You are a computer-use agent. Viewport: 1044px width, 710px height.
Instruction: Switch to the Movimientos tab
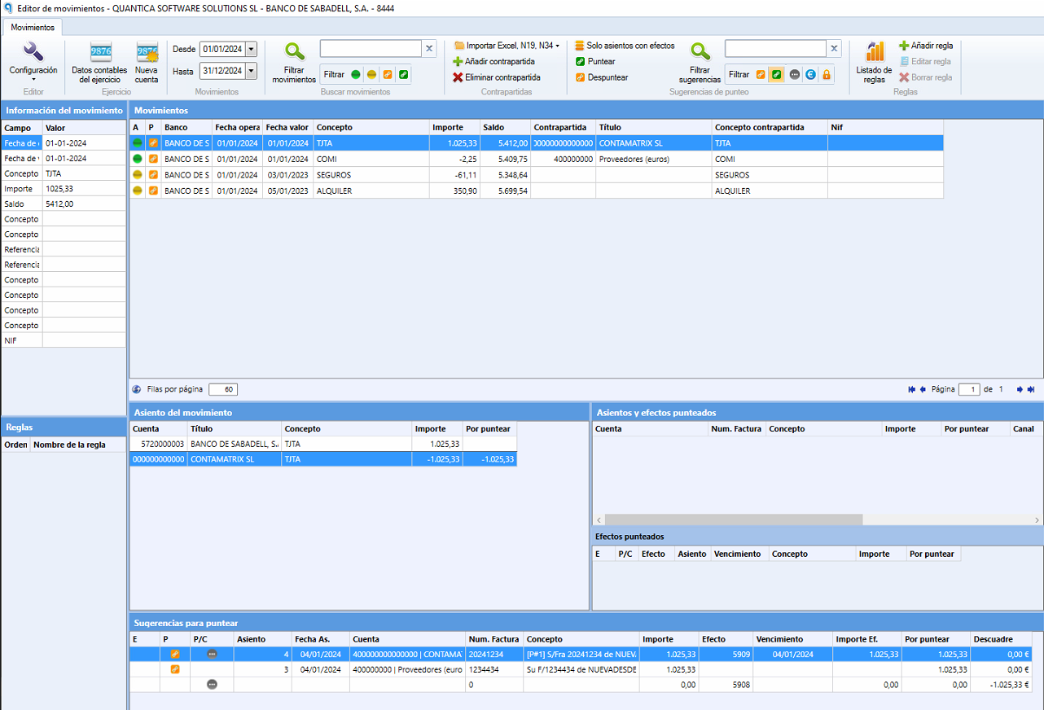point(33,28)
